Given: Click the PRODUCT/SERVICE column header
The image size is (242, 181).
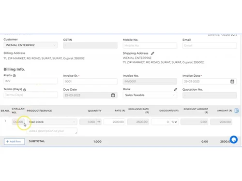Looking at the screenshot, I should tap(39, 111).
